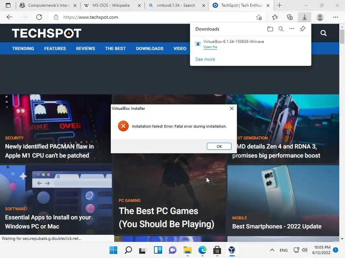Add this page to favorites star icon
345x258 pixels.
259,17
